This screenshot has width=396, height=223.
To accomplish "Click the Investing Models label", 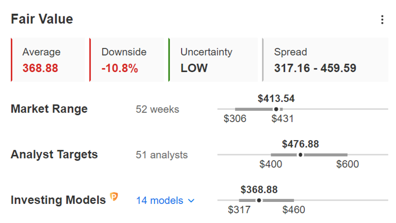I will [58, 200].
